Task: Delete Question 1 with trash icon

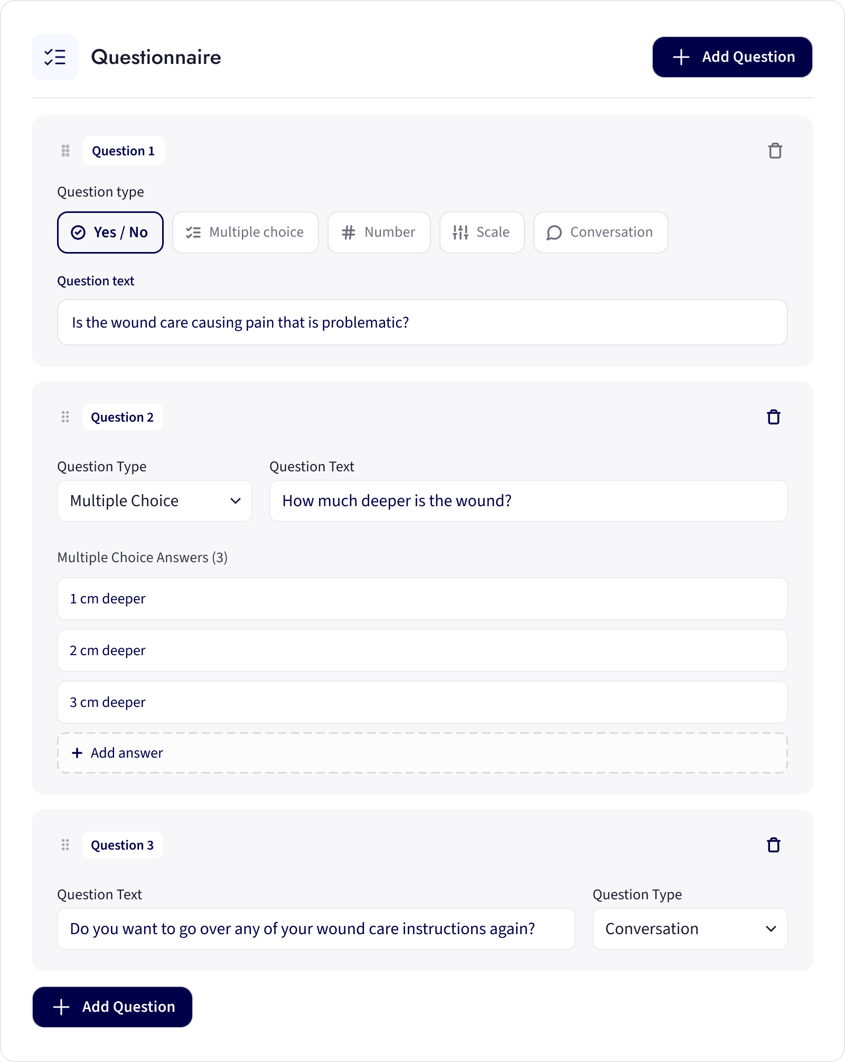Action: point(775,151)
